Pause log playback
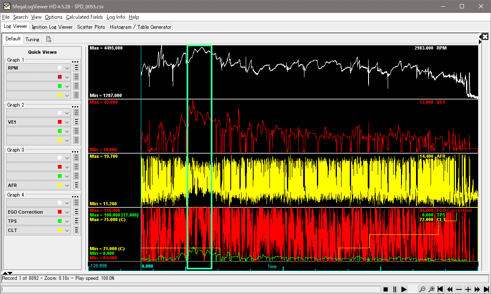The width and height of the screenshot is (491, 294). (395, 289)
